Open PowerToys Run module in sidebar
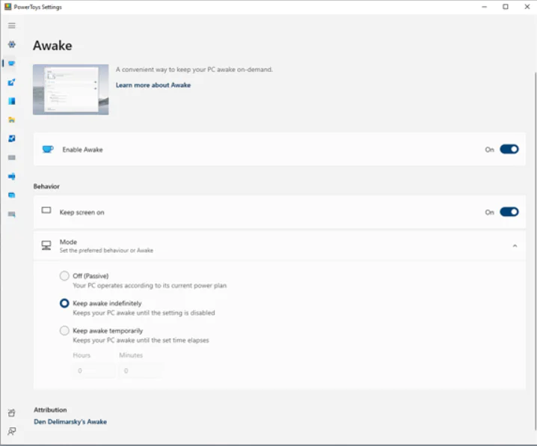The height and width of the screenshot is (446, 537). pos(12,195)
